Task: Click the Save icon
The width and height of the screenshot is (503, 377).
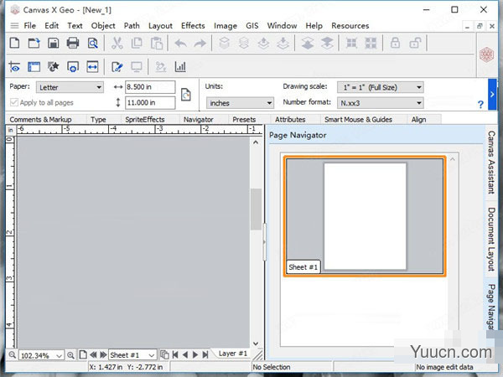Action: coord(54,43)
